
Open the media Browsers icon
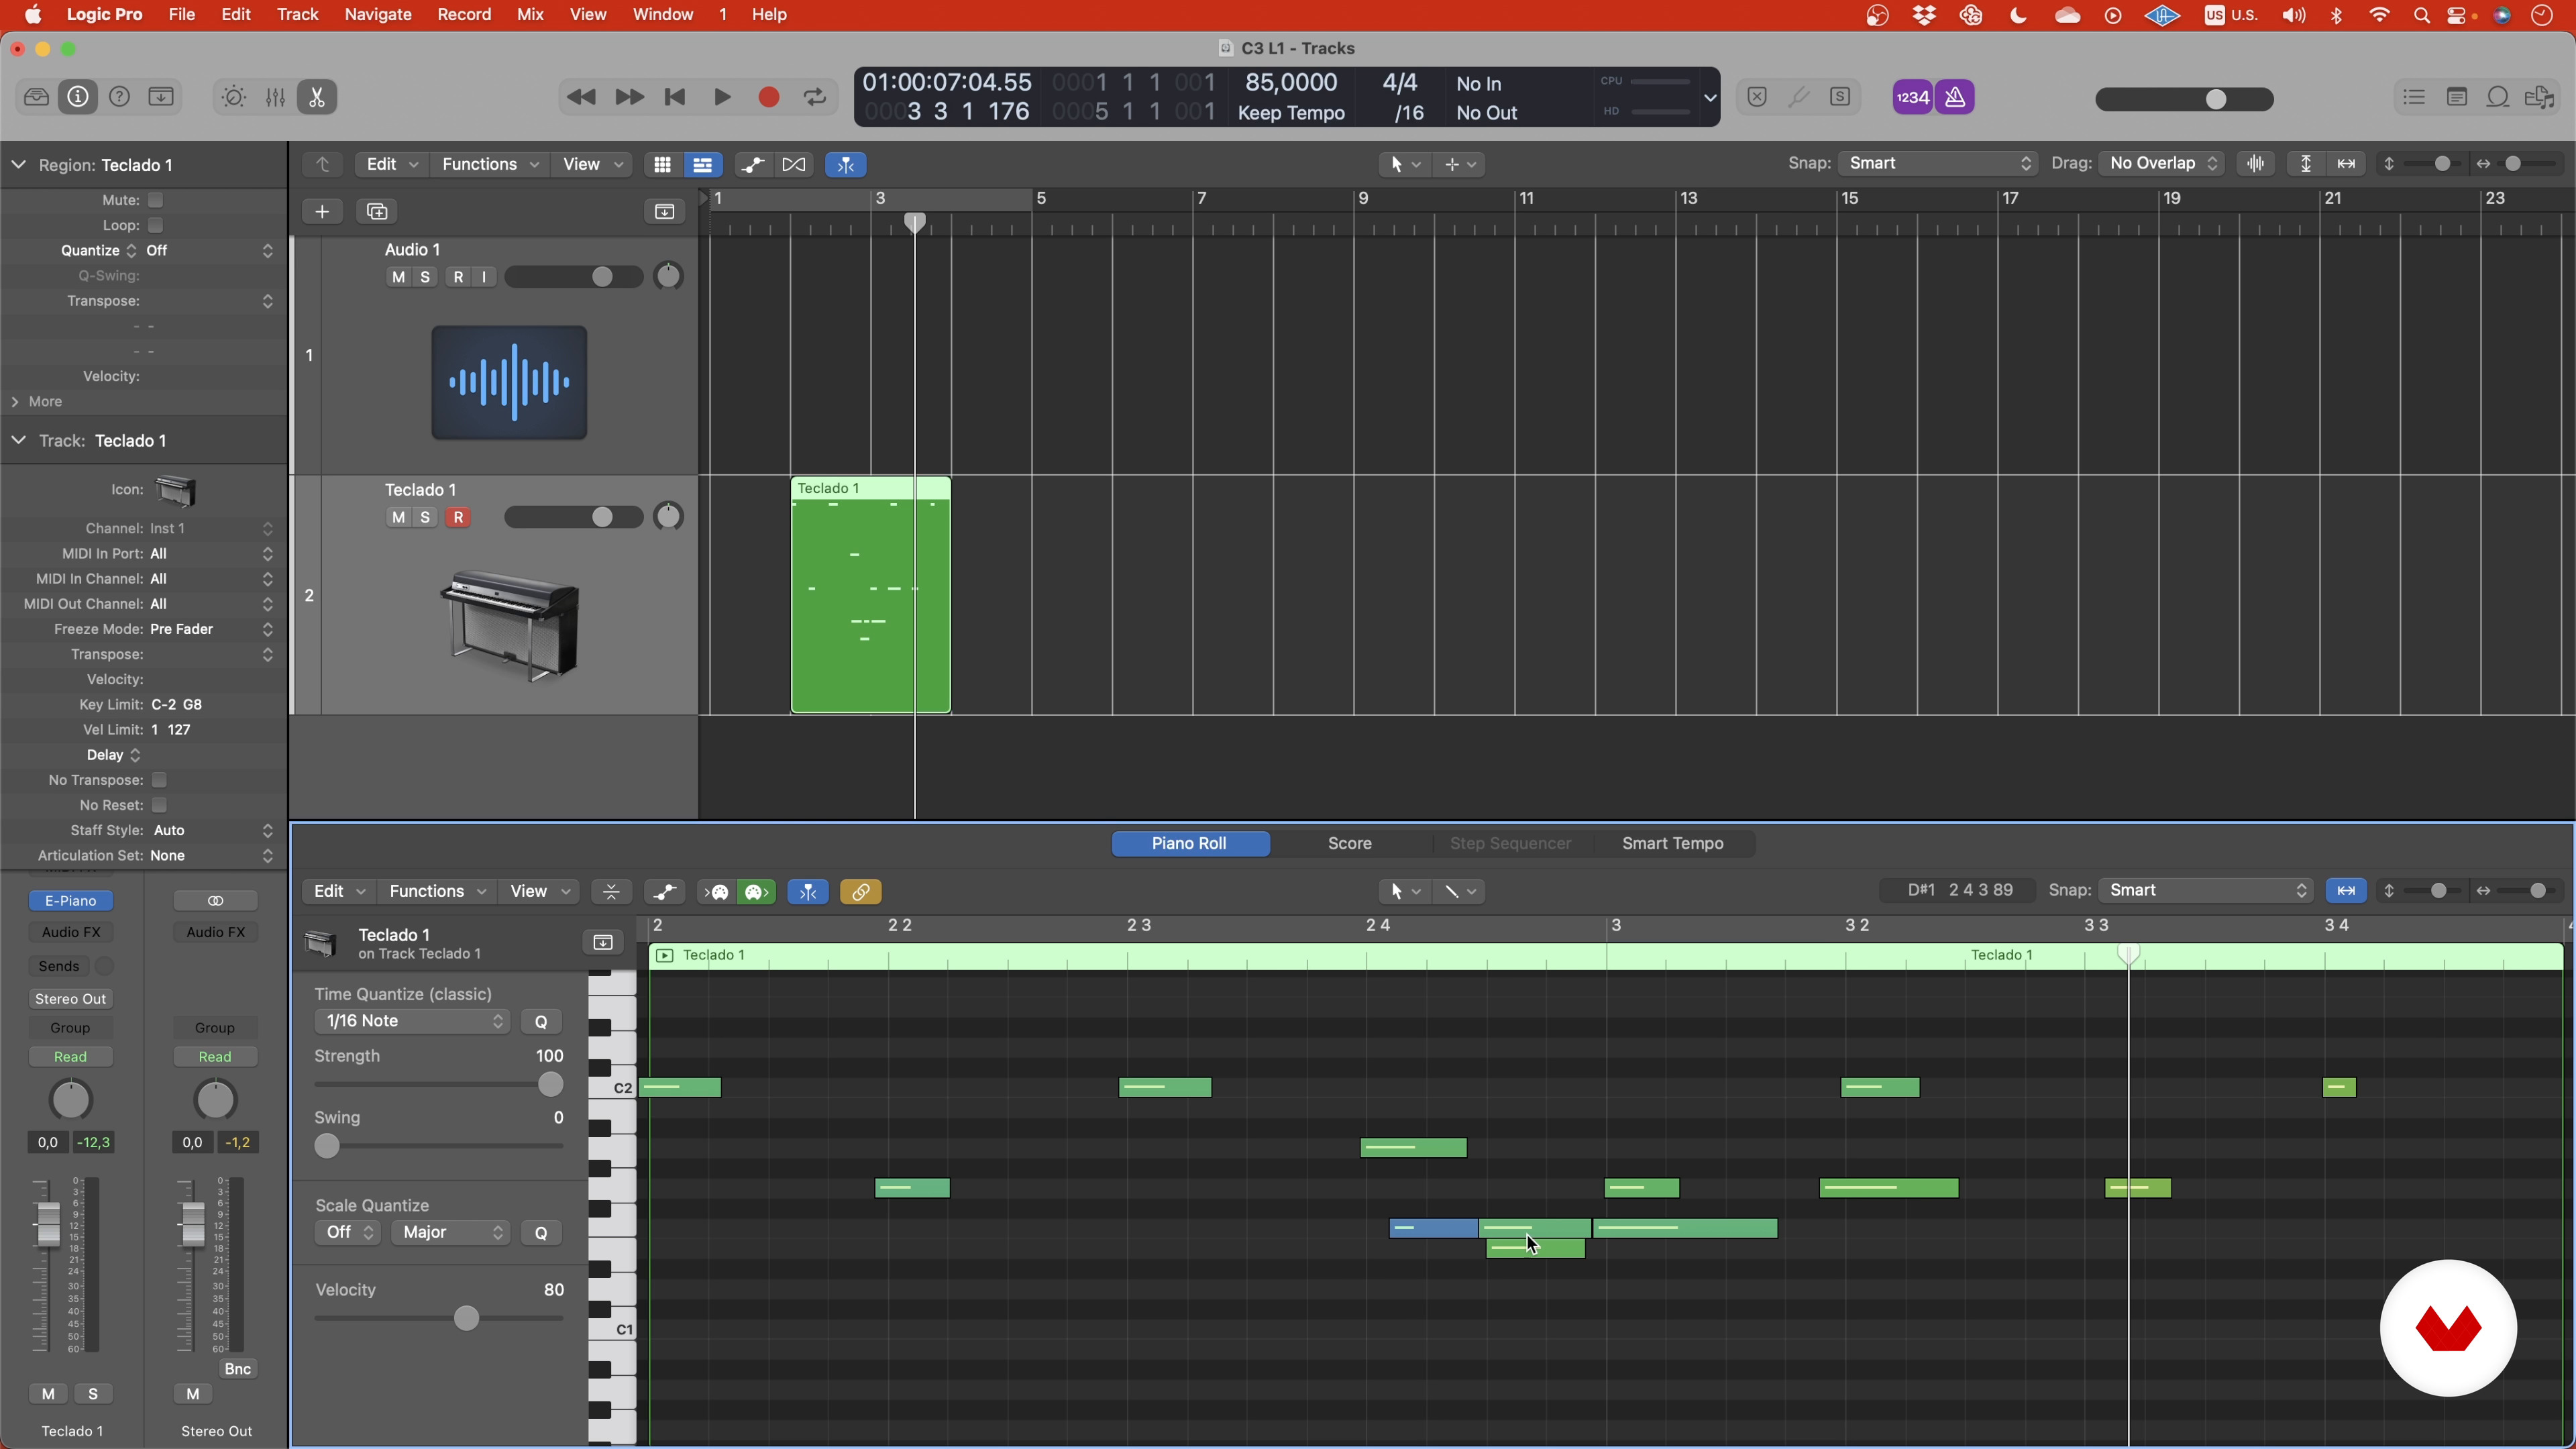pos(2540,97)
